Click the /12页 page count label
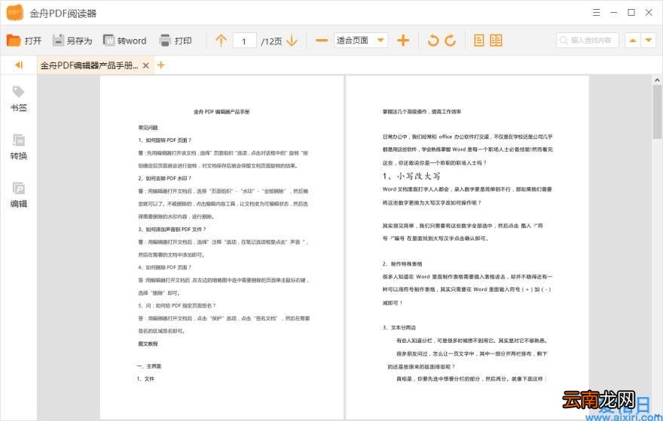 click(271, 41)
